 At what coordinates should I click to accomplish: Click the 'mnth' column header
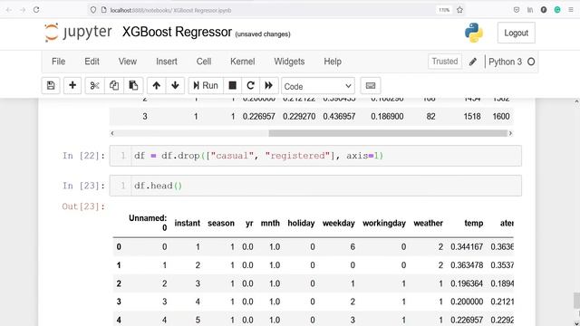(270, 224)
